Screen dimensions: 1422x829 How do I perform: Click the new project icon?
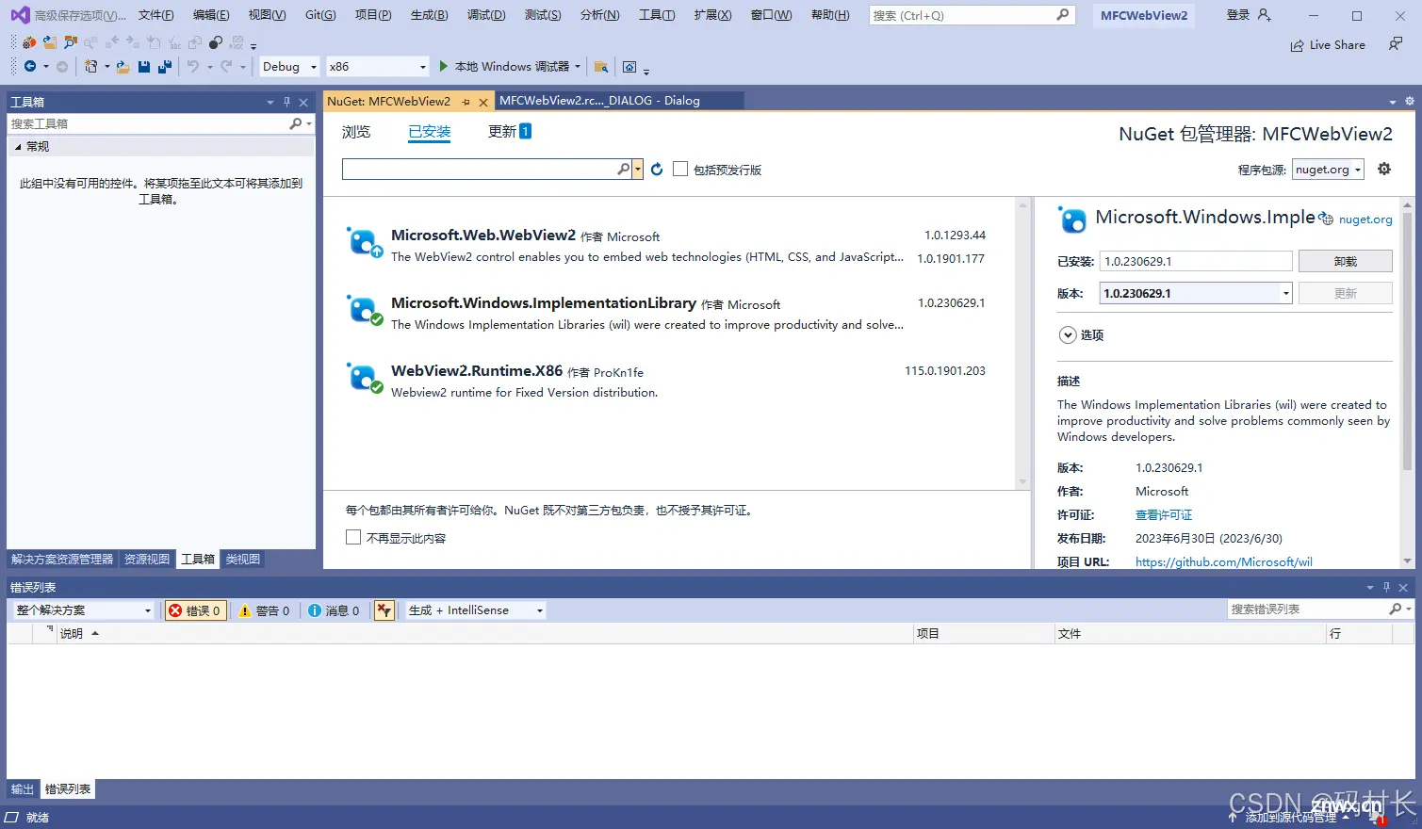[x=90, y=66]
